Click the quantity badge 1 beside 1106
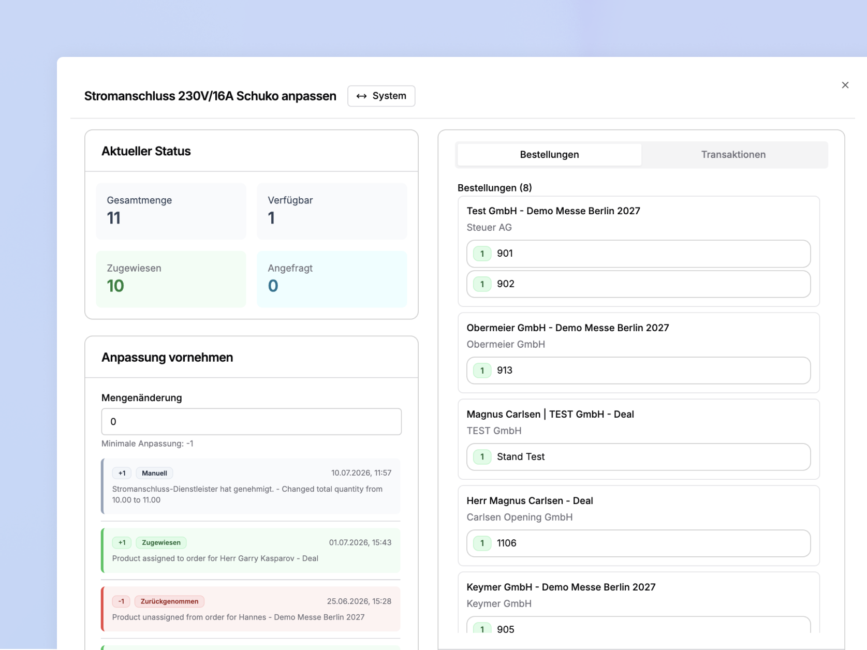This screenshot has width=867, height=650. [x=482, y=543]
